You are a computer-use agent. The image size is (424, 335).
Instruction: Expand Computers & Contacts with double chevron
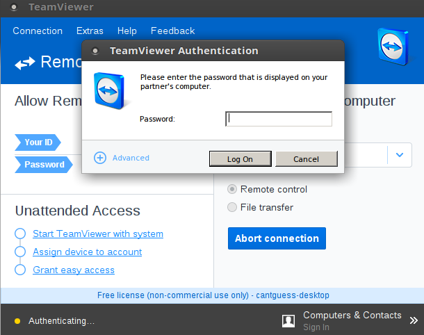point(414,320)
